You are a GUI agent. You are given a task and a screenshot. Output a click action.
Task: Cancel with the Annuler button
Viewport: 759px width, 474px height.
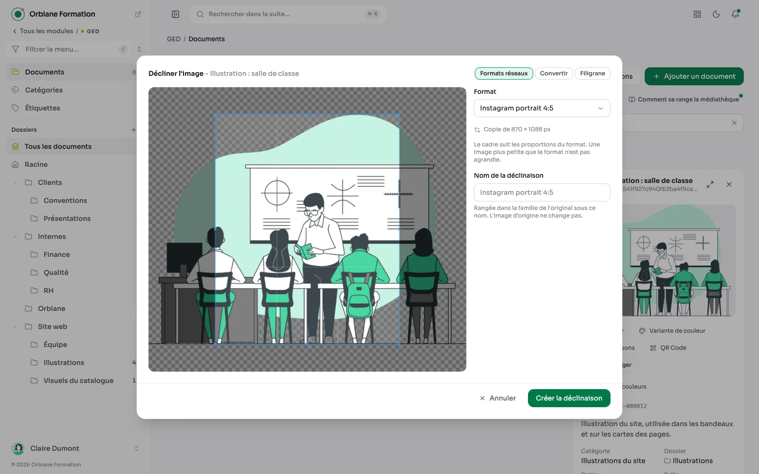pyautogui.click(x=498, y=398)
